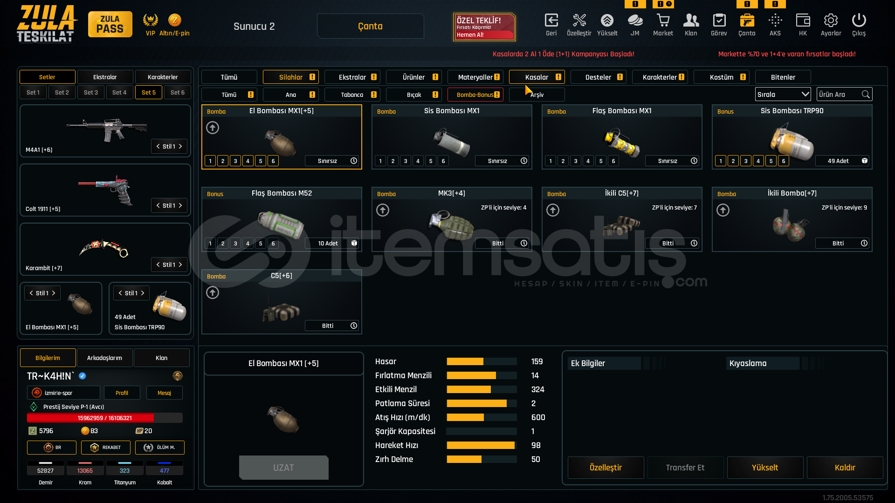
Task: Open the AKS icon
Action: point(775,20)
